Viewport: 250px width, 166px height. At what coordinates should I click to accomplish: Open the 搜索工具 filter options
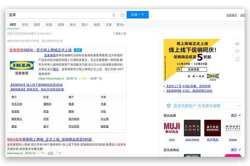point(119,33)
